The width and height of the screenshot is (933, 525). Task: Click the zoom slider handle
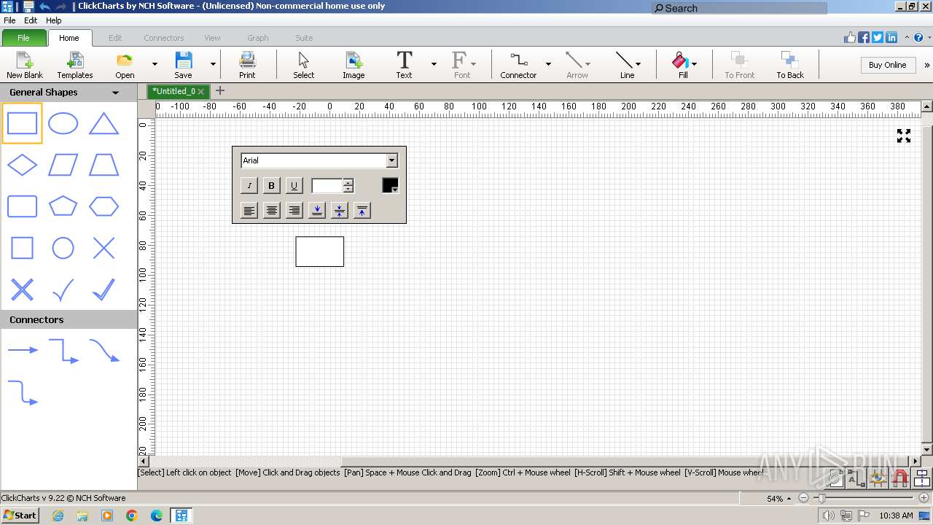pyautogui.click(x=822, y=498)
